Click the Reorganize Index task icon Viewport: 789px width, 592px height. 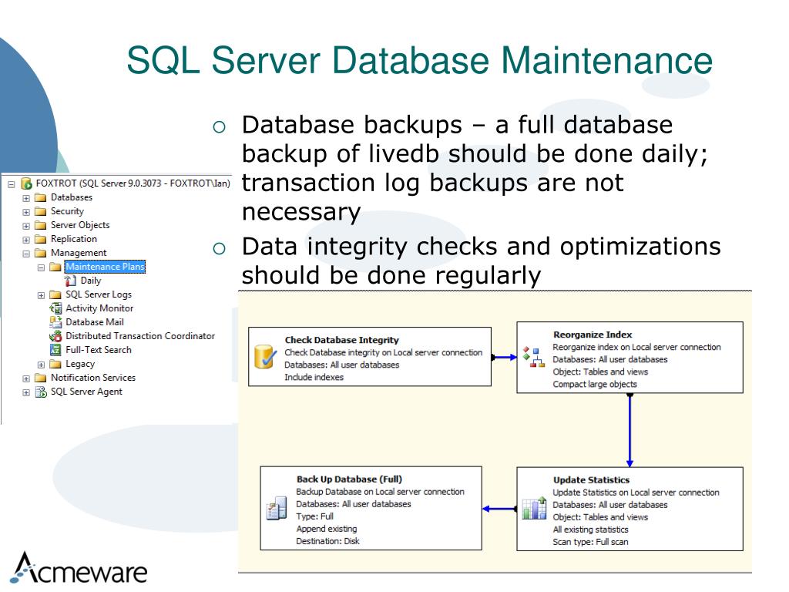pyautogui.click(x=533, y=357)
